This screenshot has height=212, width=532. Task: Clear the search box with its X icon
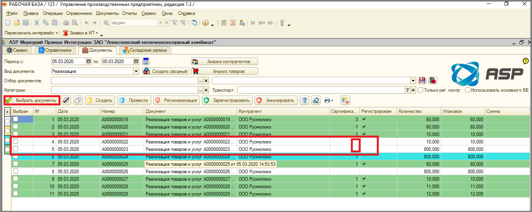[167, 23]
